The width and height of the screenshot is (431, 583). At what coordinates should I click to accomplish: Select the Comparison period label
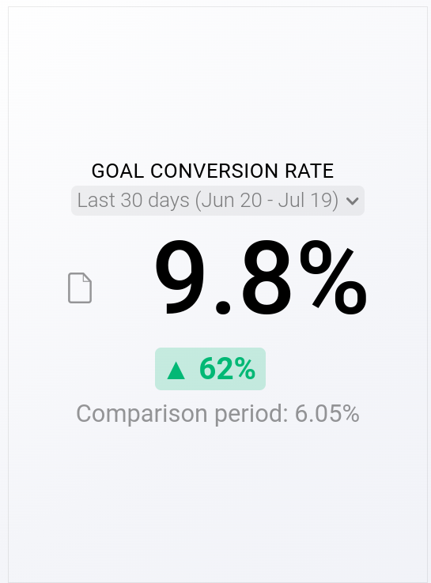[183, 414]
